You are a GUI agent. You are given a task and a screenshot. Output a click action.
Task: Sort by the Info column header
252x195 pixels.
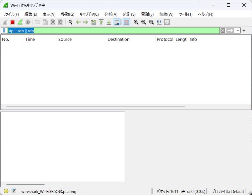(219, 39)
